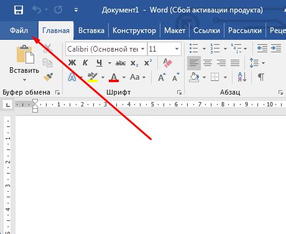Switch to the Главная tab
Viewport: 286px width, 234px height.
56,30
